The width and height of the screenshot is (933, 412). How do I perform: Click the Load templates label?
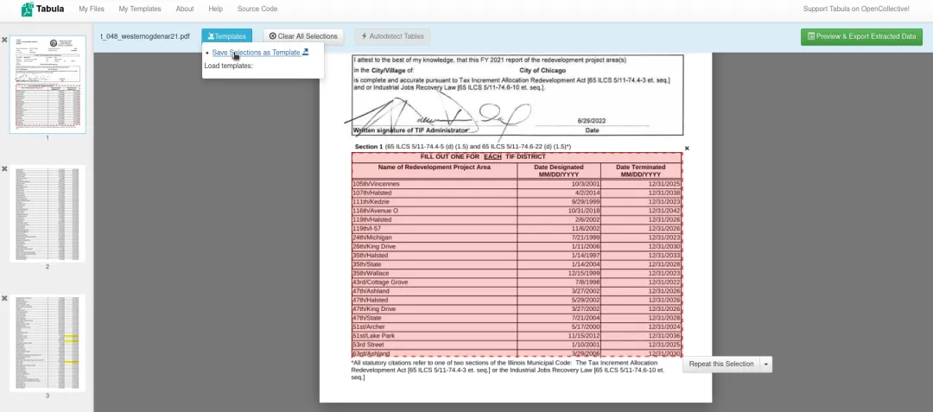228,66
